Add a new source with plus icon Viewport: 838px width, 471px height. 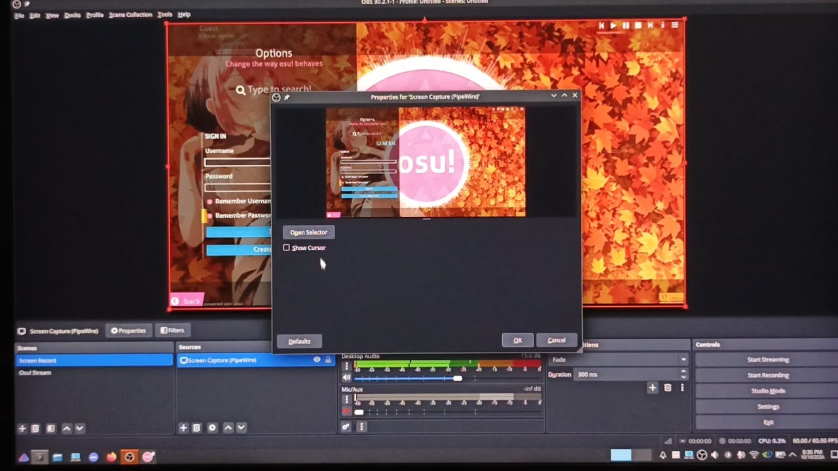[x=183, y=428]
